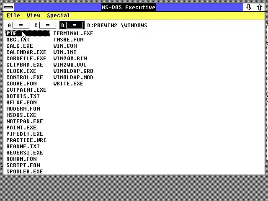
Task: Select WINOLDAP.MOD file
Action: [73, 77]
